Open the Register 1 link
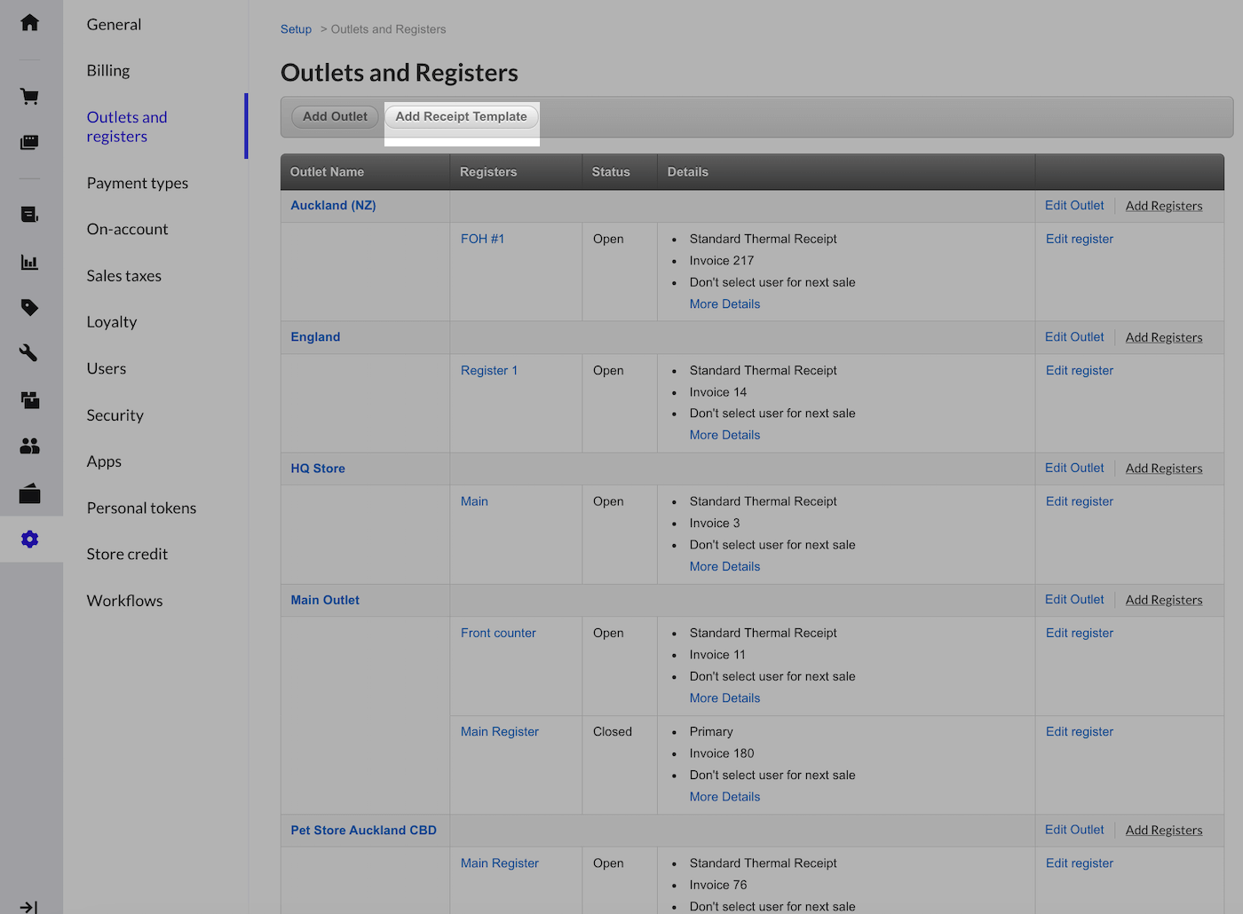Screen dimensions: 1243x914 click(x=488, y=370)
